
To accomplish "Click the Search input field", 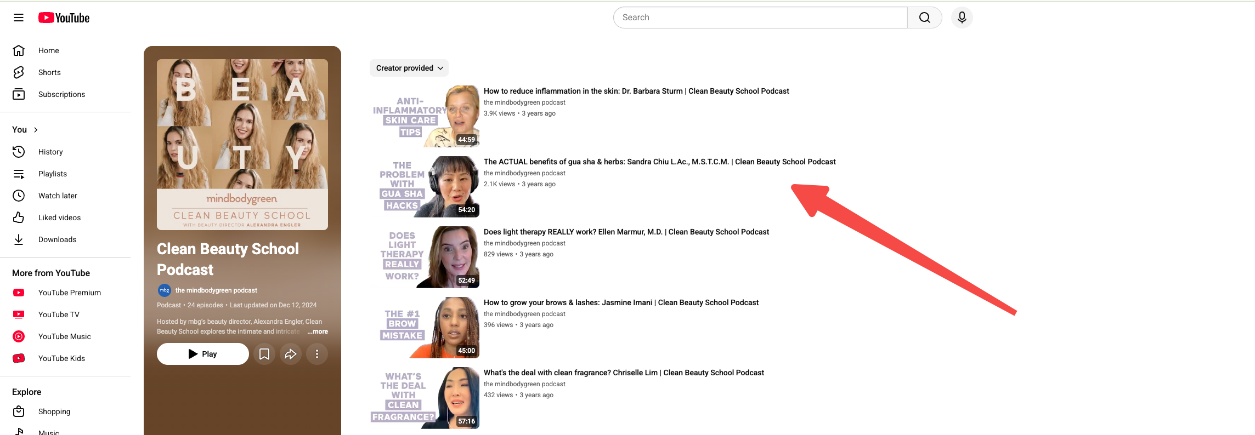I will point(760,18).
